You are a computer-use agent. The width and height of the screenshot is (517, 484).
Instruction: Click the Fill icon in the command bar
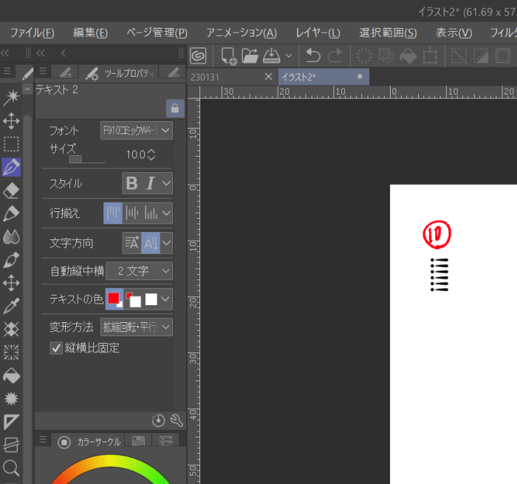(x=408, y=55)
